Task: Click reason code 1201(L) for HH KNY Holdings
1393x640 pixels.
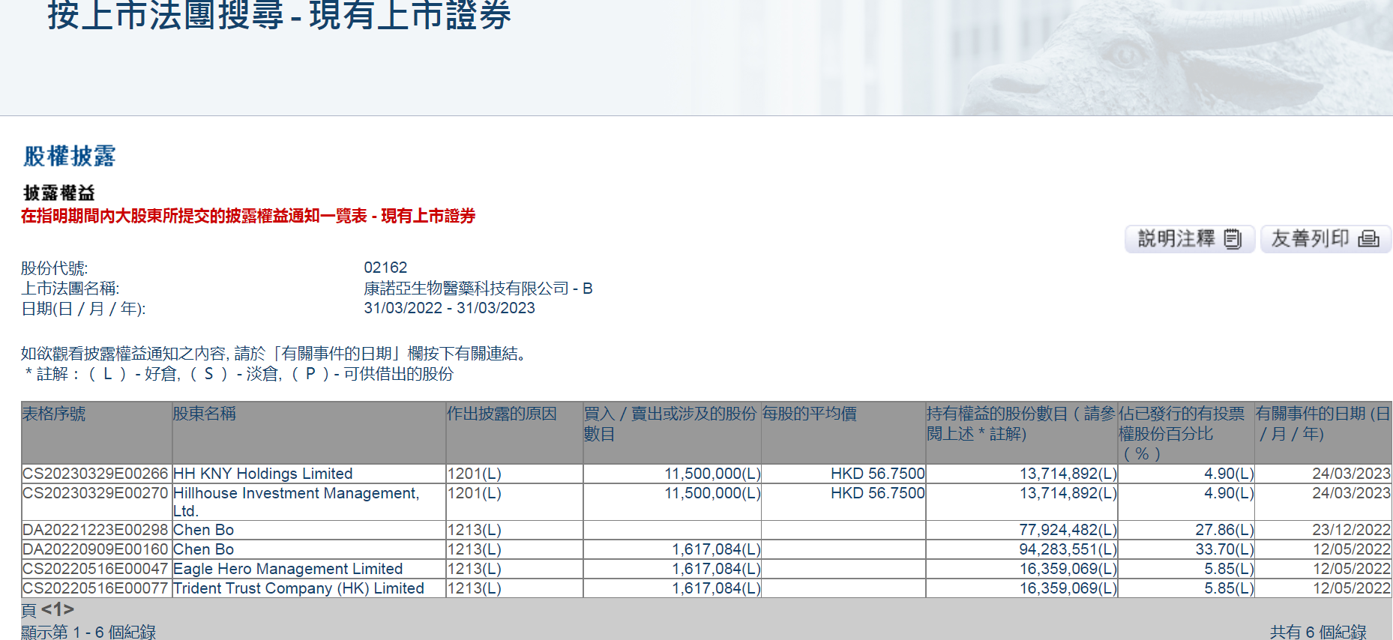Action: point(474,474)
